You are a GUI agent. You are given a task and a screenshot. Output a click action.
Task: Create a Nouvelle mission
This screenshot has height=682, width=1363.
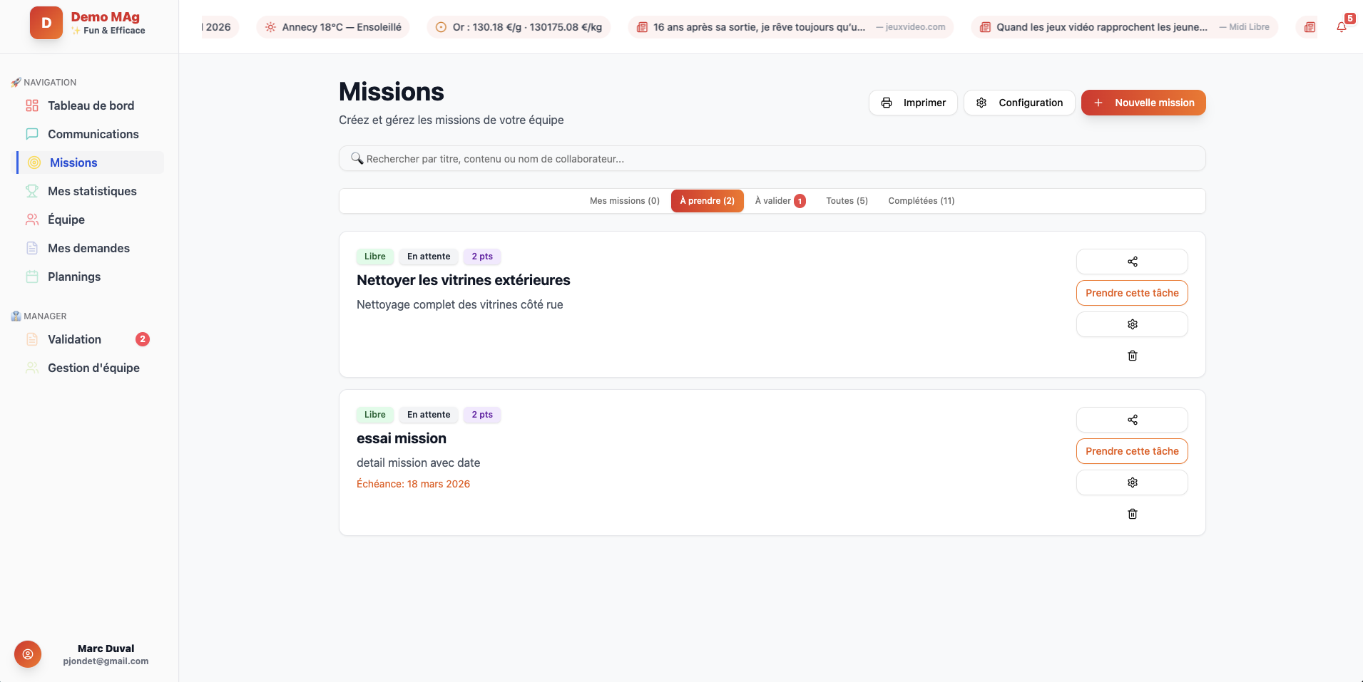[1143, 102]
